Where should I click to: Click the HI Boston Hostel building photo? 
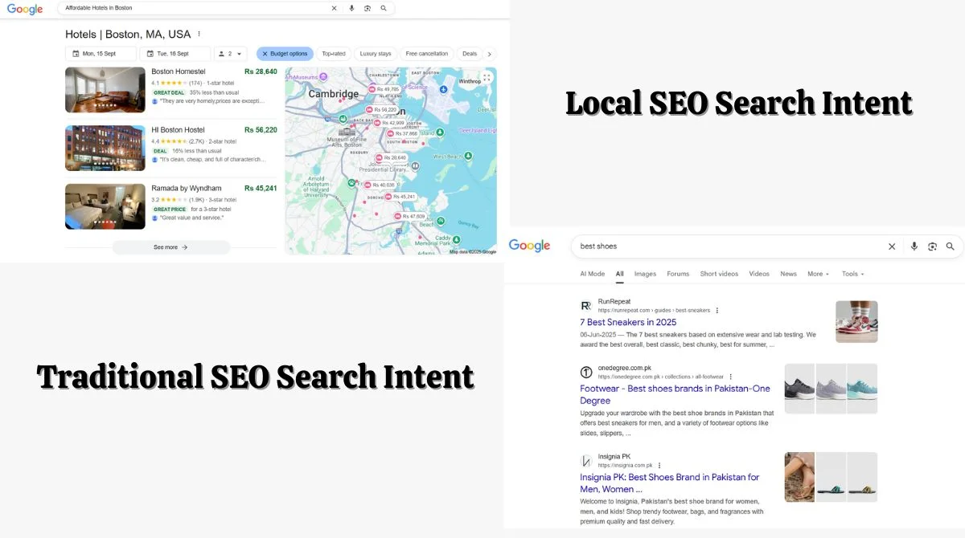(105, 149)
